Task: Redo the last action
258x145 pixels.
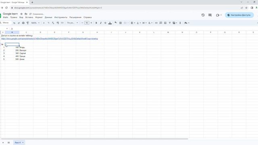Action: click(19, 23)
